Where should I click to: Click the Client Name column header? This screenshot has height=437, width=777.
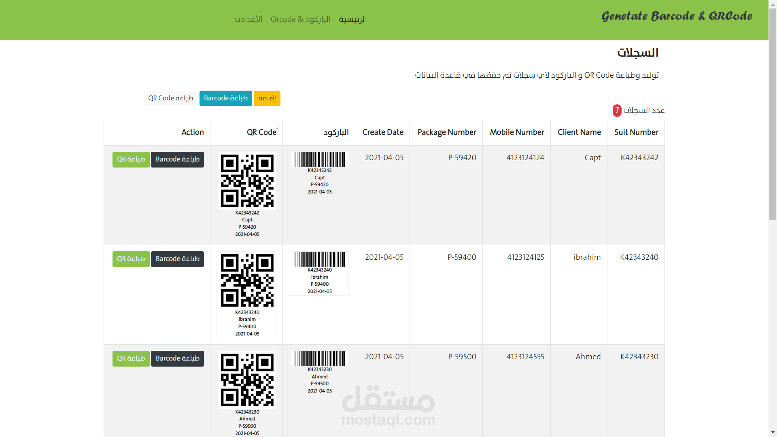click(579, 132)
